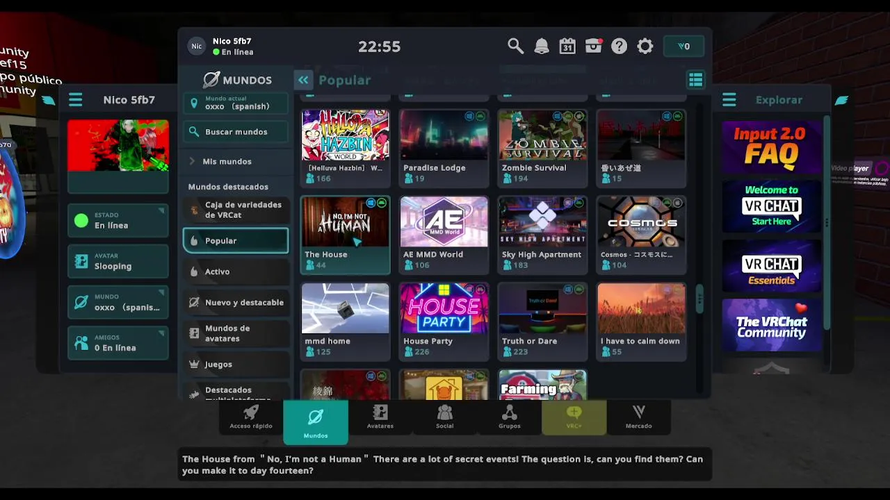Open Zombie Survival world card

coord(542,148)
